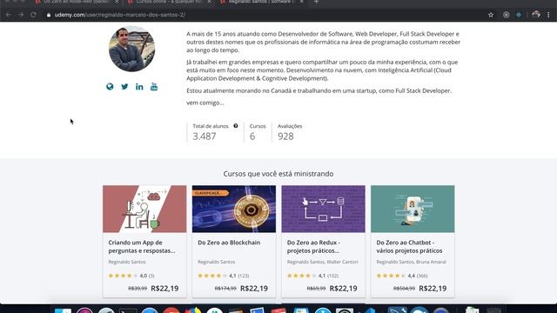Switch to the 'Do Zero ao Node-Red' tab
The height and width of the screenshot is (313, 557).
coord(76,2)
